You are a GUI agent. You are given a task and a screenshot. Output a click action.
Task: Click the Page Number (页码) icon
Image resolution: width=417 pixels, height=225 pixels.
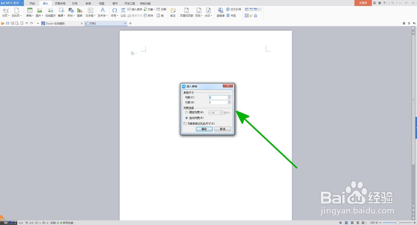[x=198, y=10]
